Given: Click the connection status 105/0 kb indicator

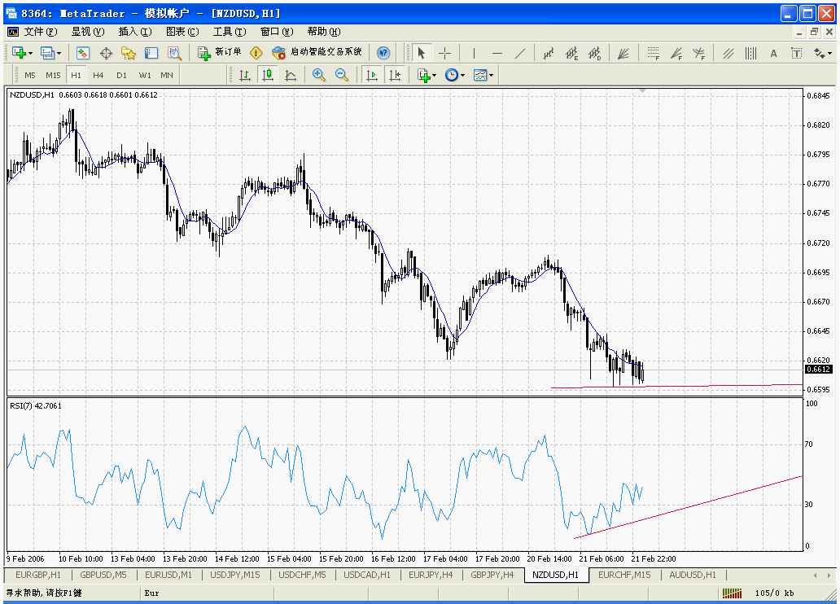Looking at the screenshot, I should click(x=759, y=593).
